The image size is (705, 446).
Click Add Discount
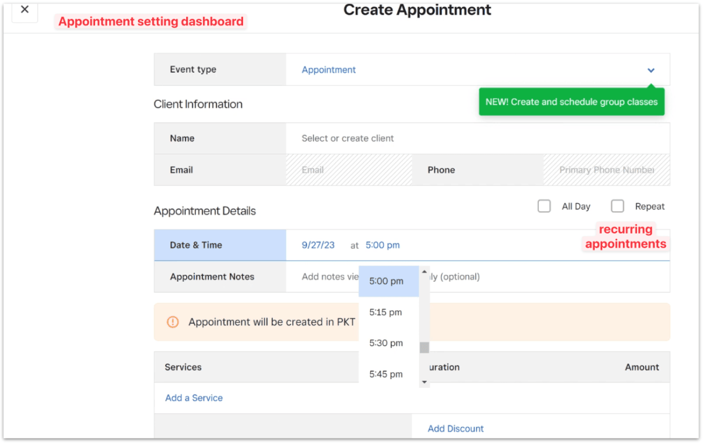point(456,428)
